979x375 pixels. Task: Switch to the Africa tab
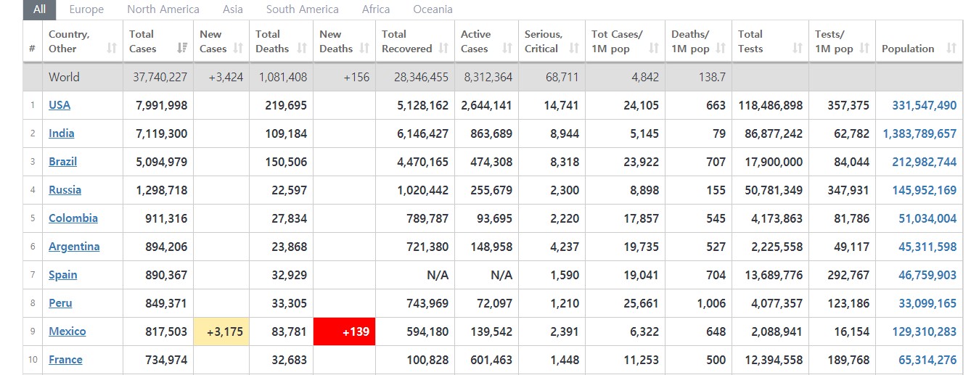click(x=376, y=9)
